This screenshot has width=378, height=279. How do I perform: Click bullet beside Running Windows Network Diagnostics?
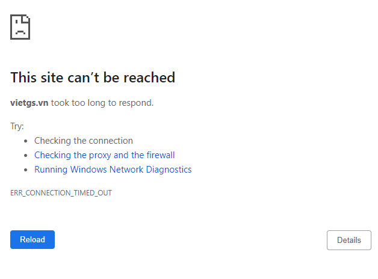[x=26, y=170]
